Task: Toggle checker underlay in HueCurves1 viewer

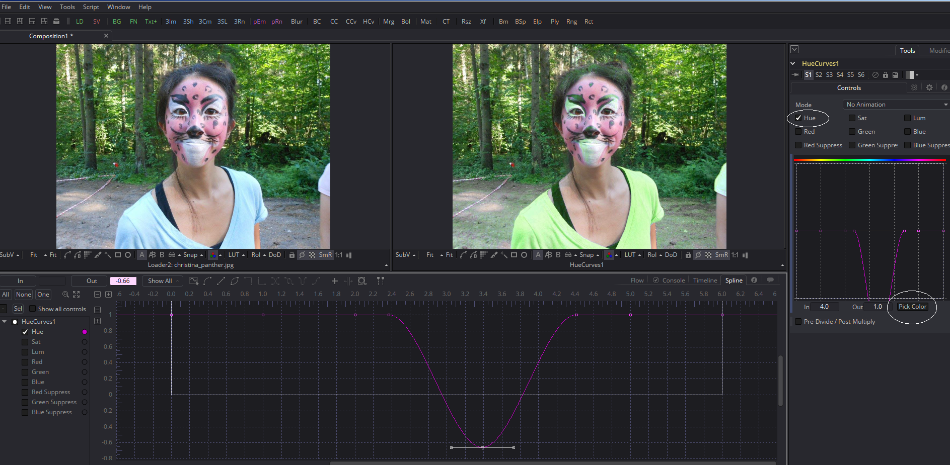Action: pyautogui.click(x=708, y=255)
